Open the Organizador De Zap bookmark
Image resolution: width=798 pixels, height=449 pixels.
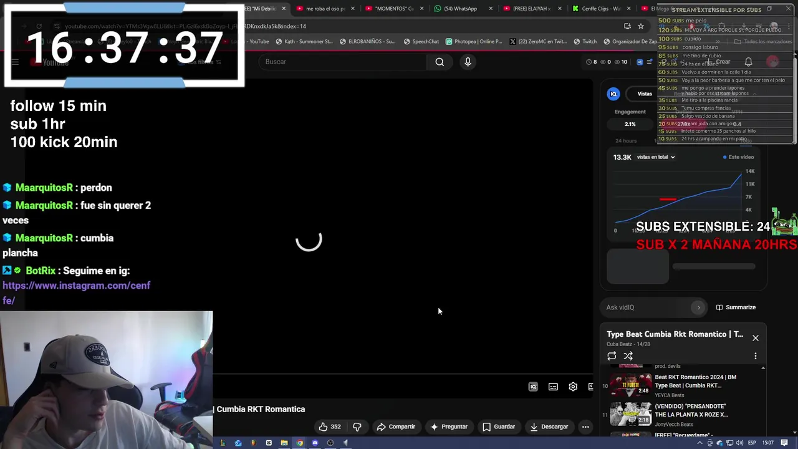pyautogui.click(x=630, y=42)
